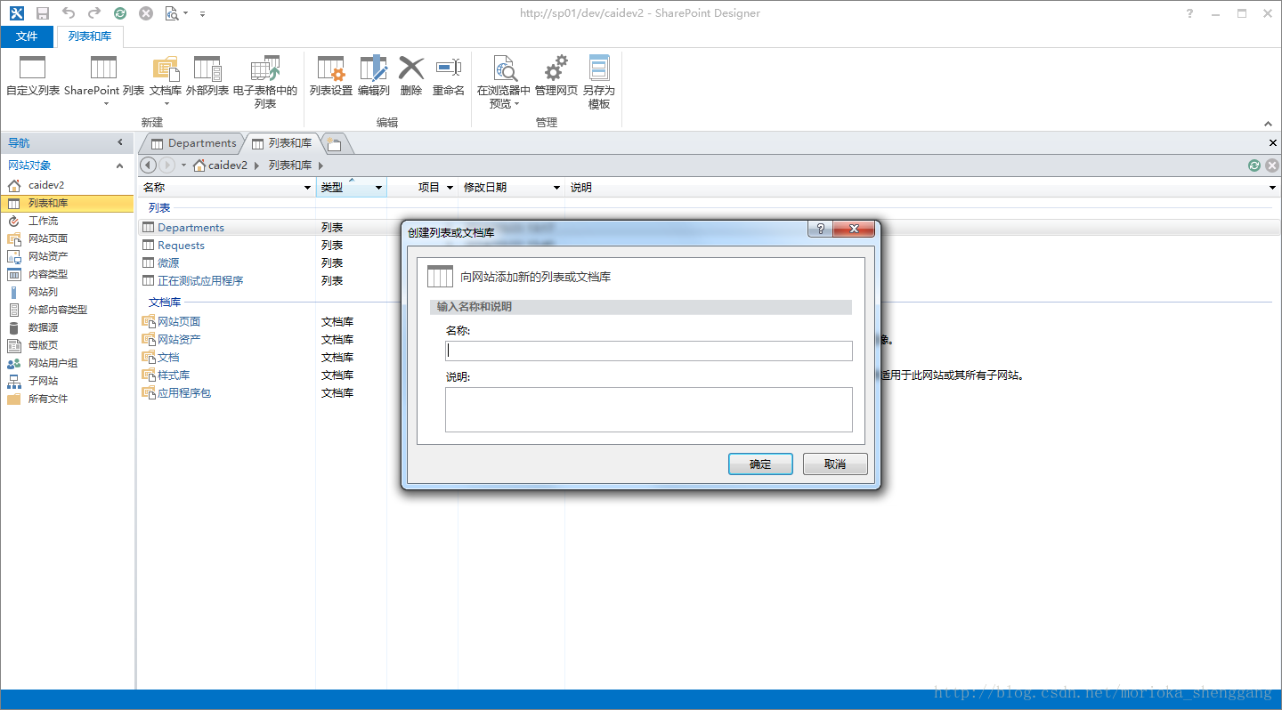Click the 删除 ribbon icon
1282x710 pixels.
(x=411, y=68)
